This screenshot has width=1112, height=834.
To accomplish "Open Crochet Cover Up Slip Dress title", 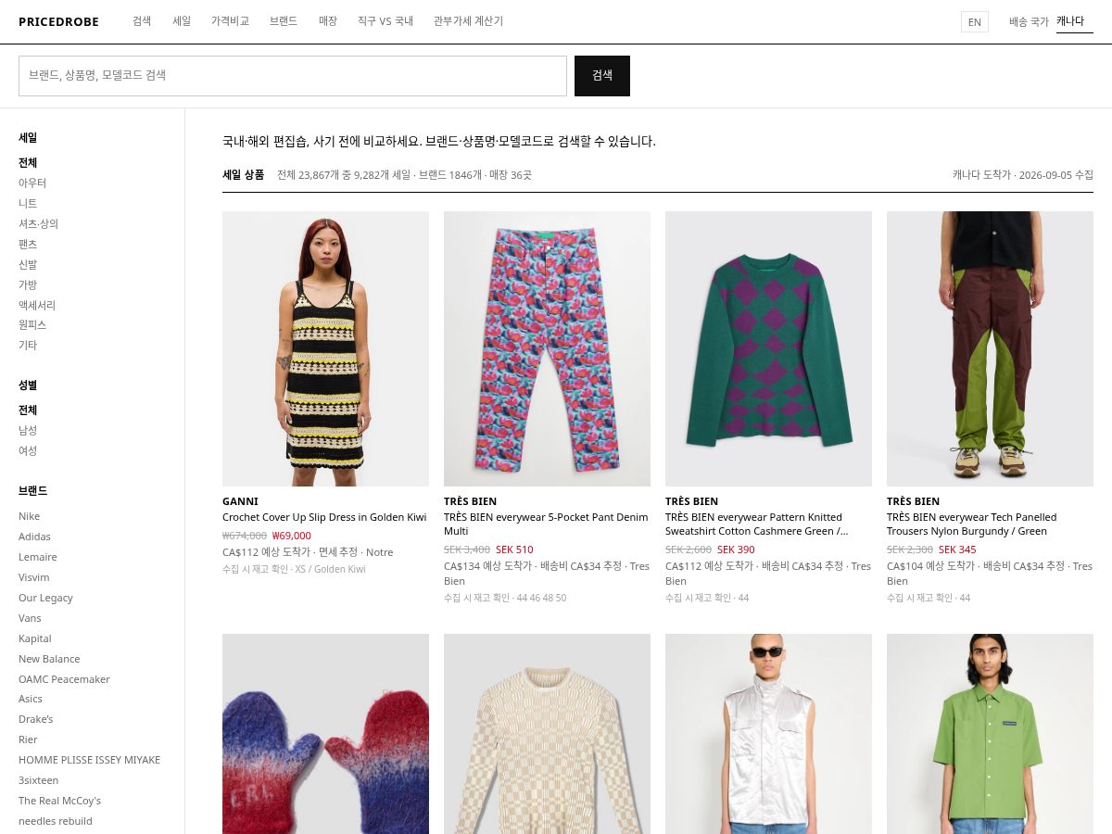I will pyautogui.click(x=324, y=517).
